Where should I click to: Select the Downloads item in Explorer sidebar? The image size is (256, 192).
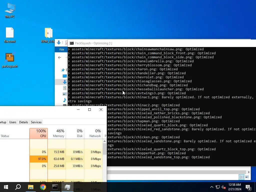pyautogui.click(x=65, y=82)
